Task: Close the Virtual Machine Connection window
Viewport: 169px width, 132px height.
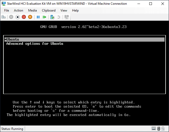Action: pyautogui.click(x=163, y=4)
